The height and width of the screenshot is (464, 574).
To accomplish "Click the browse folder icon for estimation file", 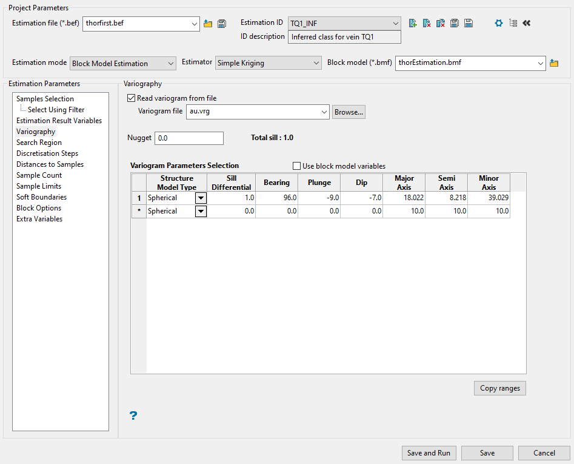I will click(x=208, y=24).
